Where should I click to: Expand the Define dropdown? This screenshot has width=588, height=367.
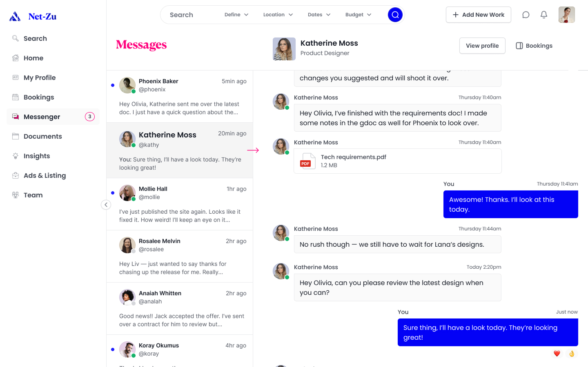[236, 15]
